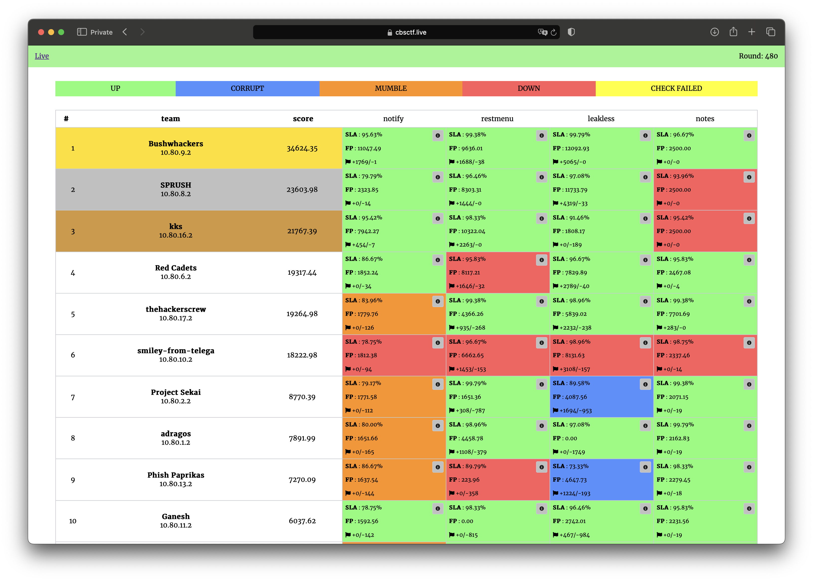Viewport: 813px width, 581px height.
Task: Open Safari sidebar panel
Action: pos(82,32)
